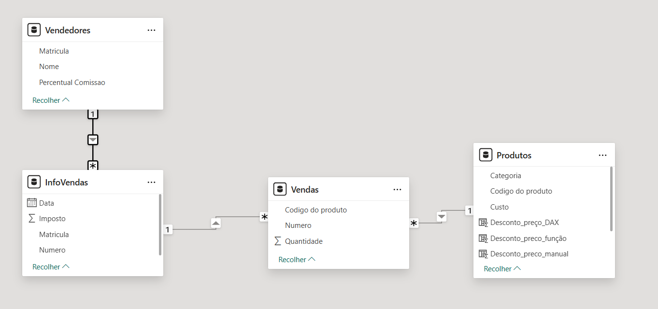Open the InfoVendas table more-options menu

[151, 182]
